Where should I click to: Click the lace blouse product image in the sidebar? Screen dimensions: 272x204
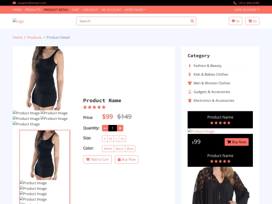click(220, 185)
